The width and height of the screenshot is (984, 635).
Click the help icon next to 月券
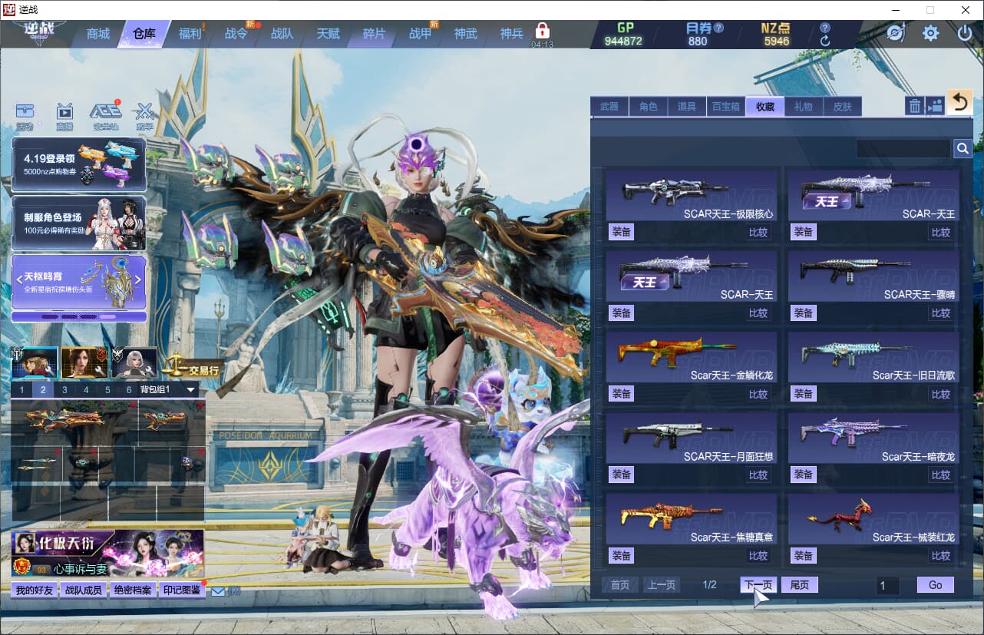point(718,28)
